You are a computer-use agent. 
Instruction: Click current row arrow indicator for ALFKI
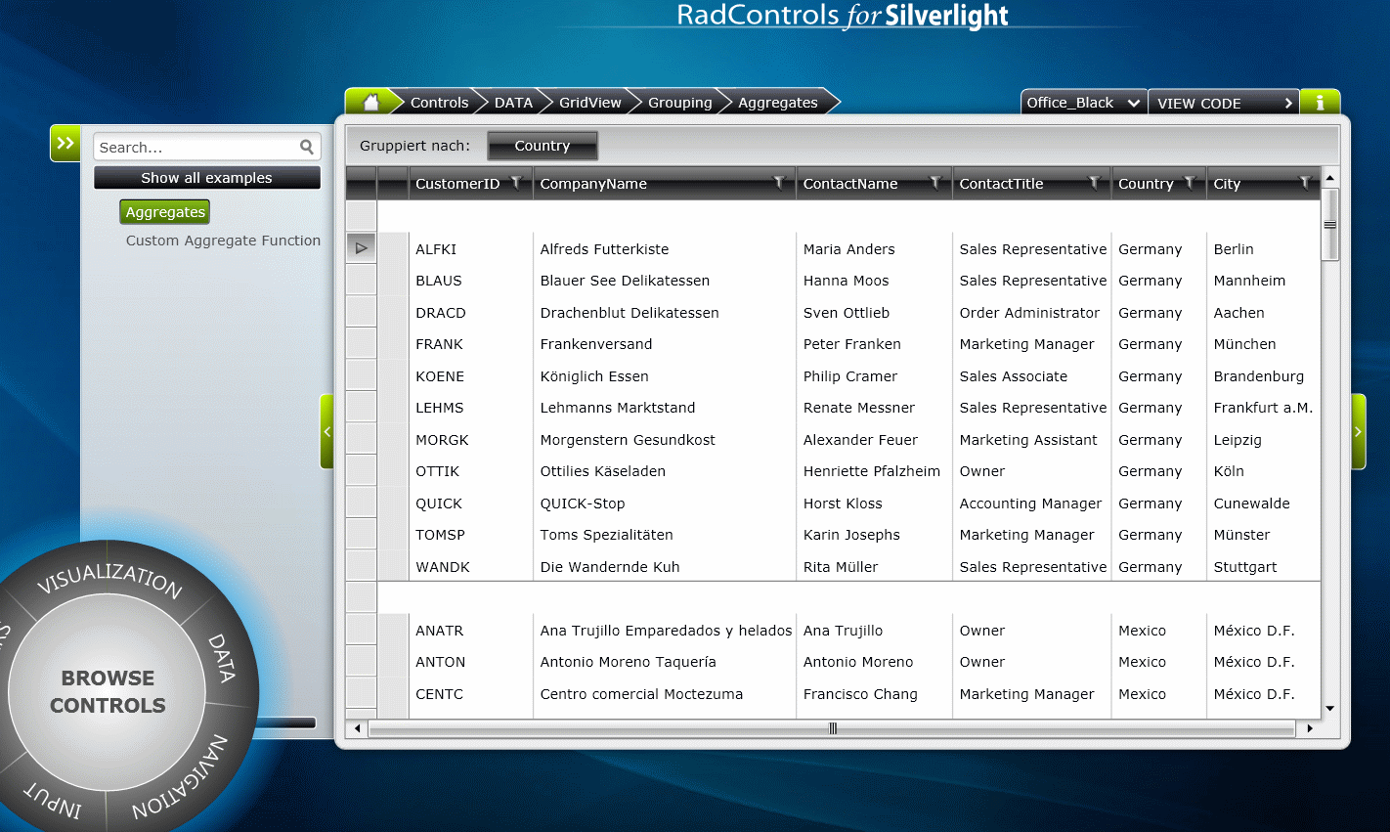coord(362,248)
